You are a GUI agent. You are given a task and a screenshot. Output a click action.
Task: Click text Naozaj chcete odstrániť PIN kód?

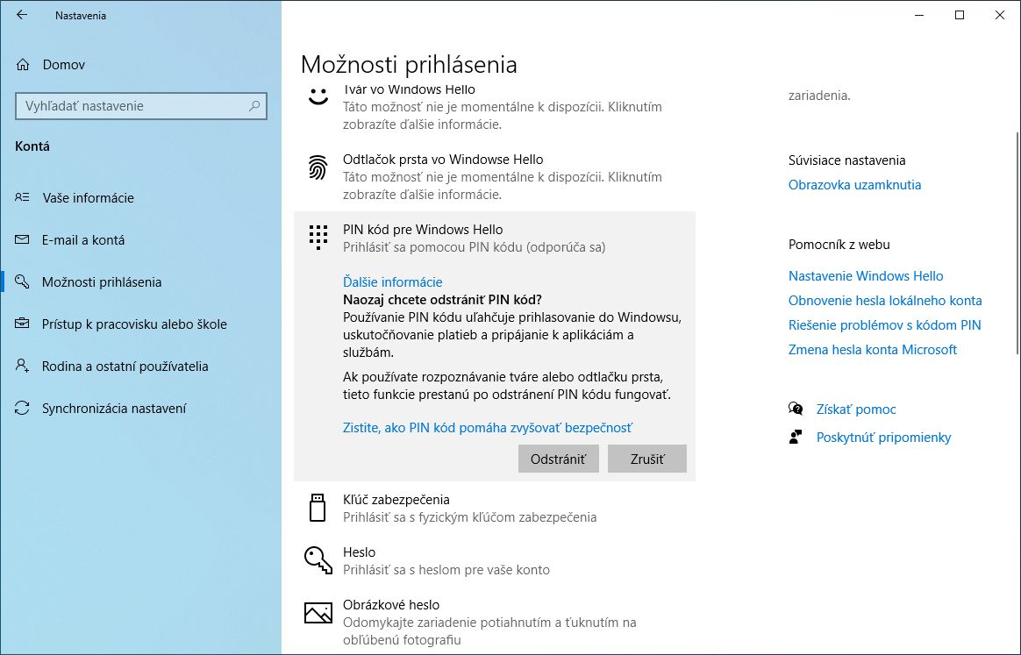pos(442,300)
